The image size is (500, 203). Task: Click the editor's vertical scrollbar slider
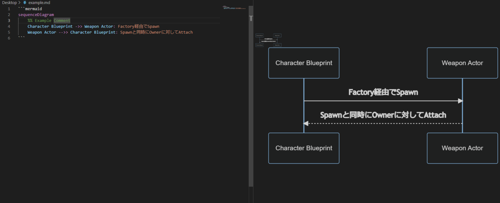tap(251, 18)
